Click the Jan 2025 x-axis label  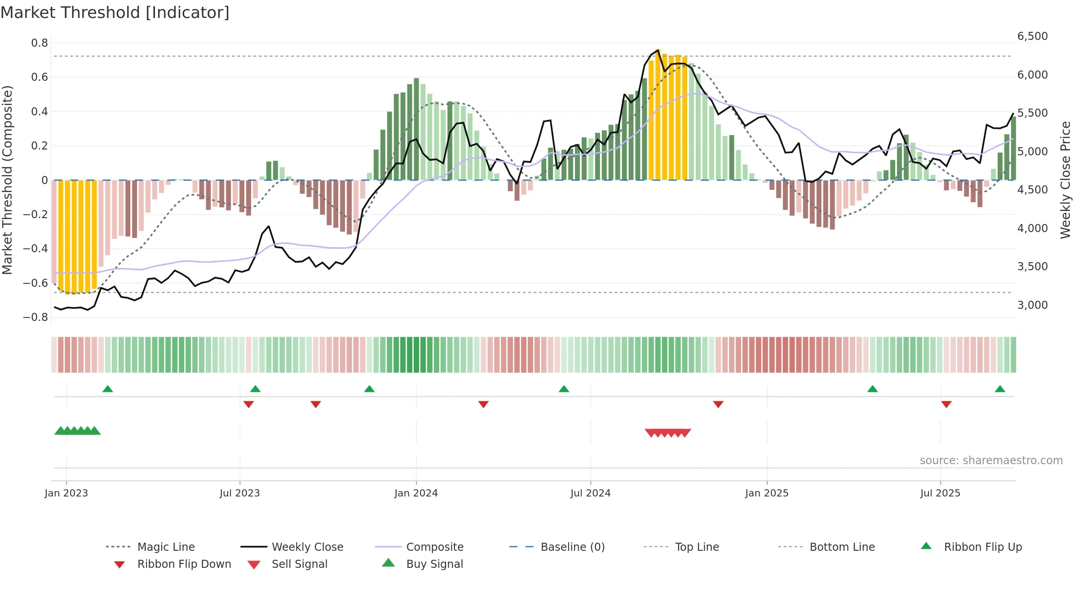pos(767,493)
